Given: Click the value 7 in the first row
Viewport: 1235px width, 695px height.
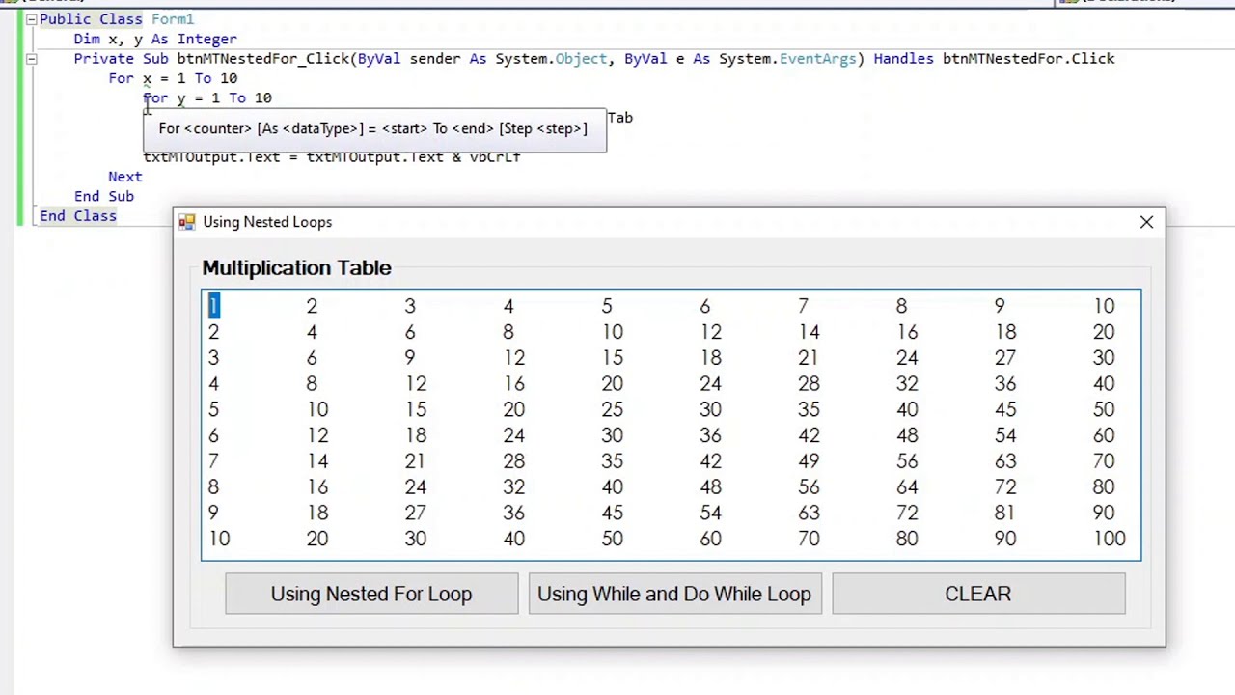Looking at the screenshot, I should pyautogui.click(x=803, y=306).
